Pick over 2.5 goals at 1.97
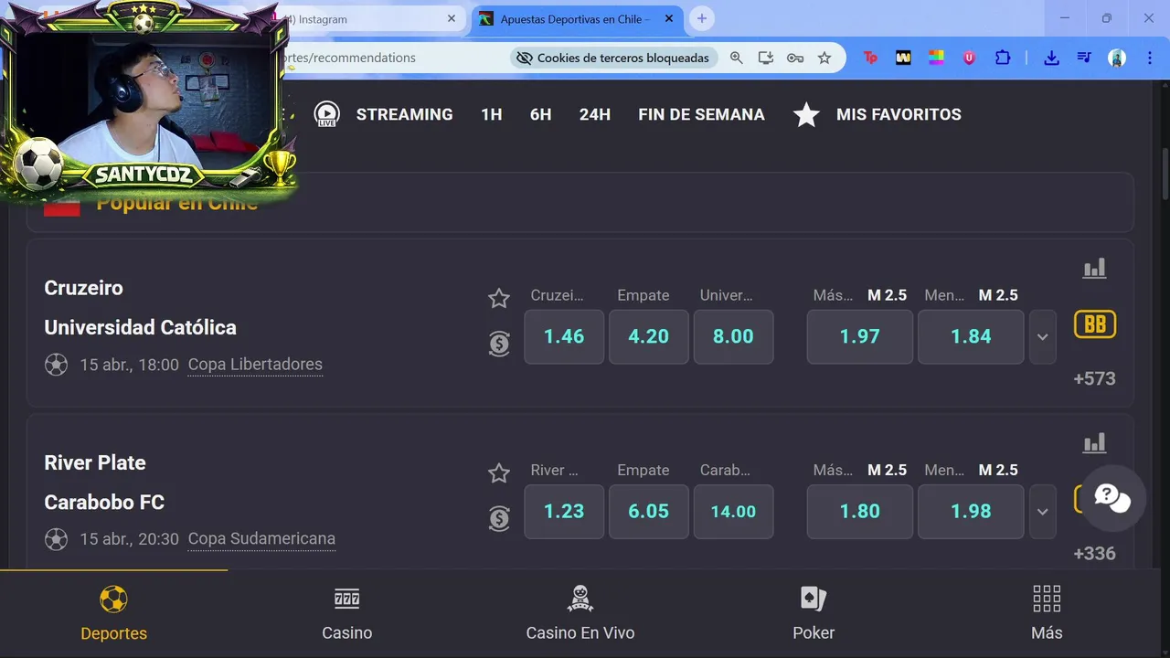 click(860, 336)
